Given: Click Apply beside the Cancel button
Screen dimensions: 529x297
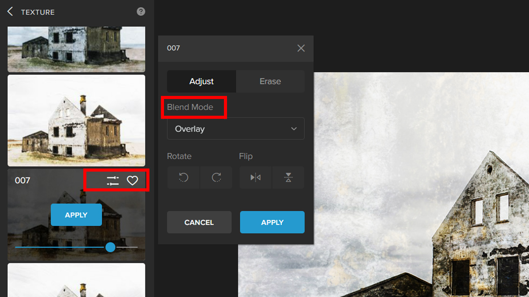Looking at the screenshot, I should [x=272, y=222].
